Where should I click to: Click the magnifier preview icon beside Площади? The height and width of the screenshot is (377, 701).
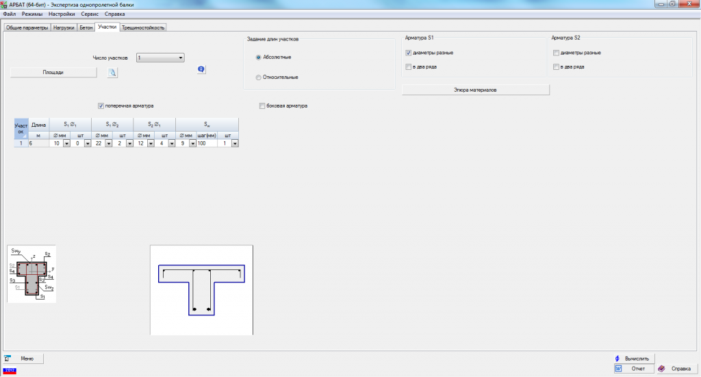point(112,73)
